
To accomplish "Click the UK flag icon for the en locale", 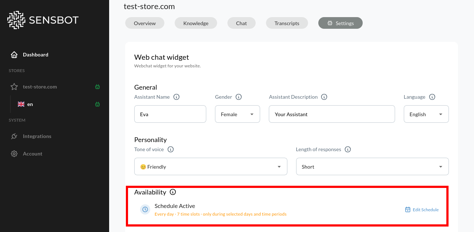I will coord(21,104).
